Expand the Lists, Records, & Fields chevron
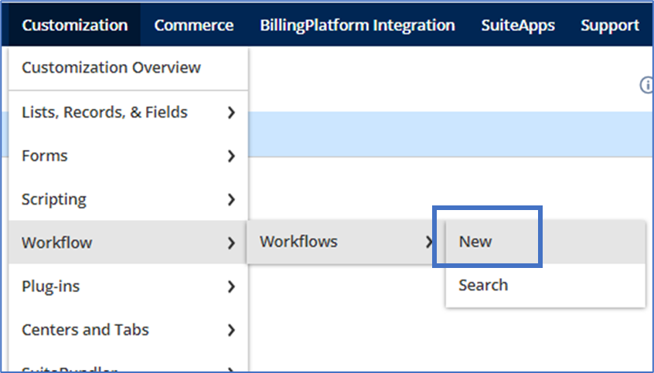This screenshot has width=654, height=373. tap(231, 113)
